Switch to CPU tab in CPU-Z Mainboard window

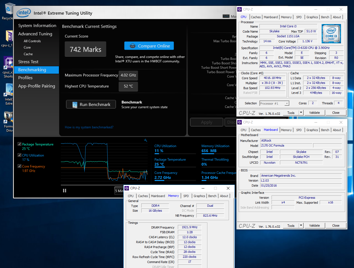coord(243,130)
